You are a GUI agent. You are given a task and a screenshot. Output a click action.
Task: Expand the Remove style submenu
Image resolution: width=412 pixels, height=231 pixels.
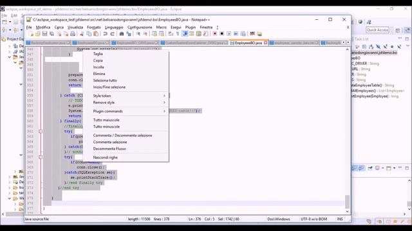click(126, 103)
